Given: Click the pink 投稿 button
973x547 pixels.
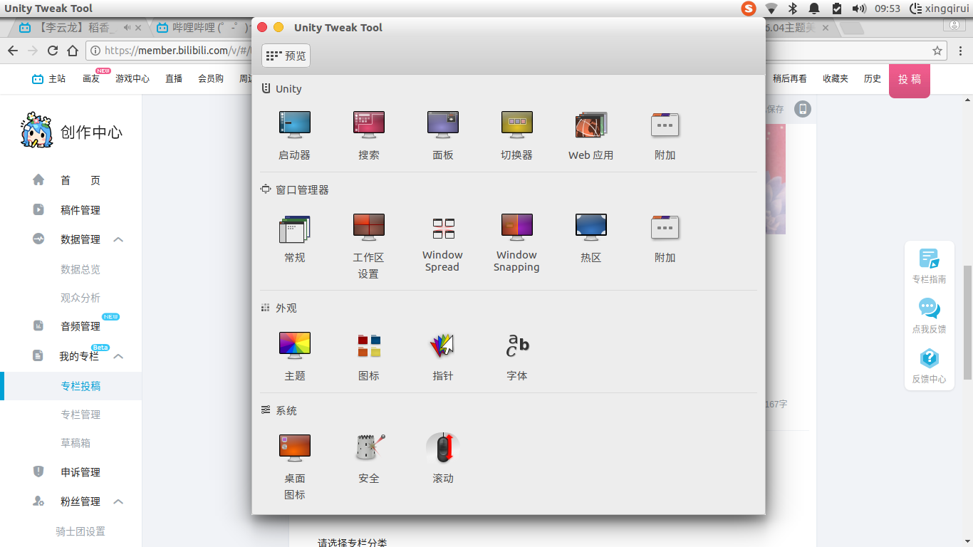Looking at the screenshot, I should [910, 80].
